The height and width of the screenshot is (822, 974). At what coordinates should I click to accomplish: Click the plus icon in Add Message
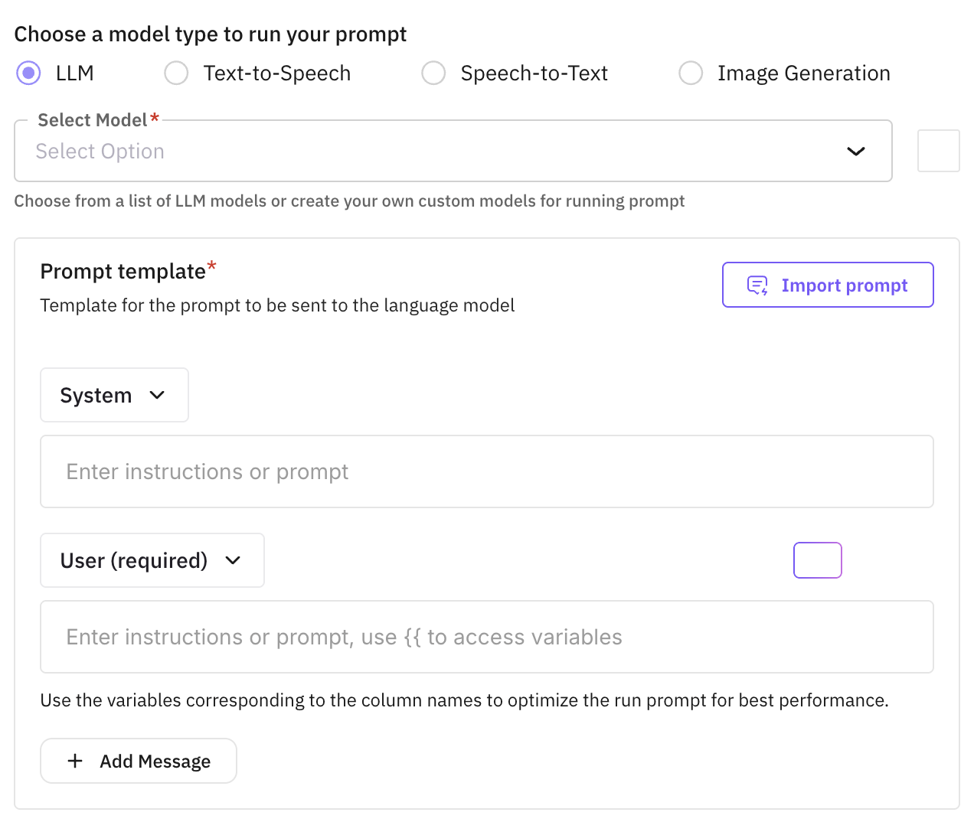click(x=75, y=761)
